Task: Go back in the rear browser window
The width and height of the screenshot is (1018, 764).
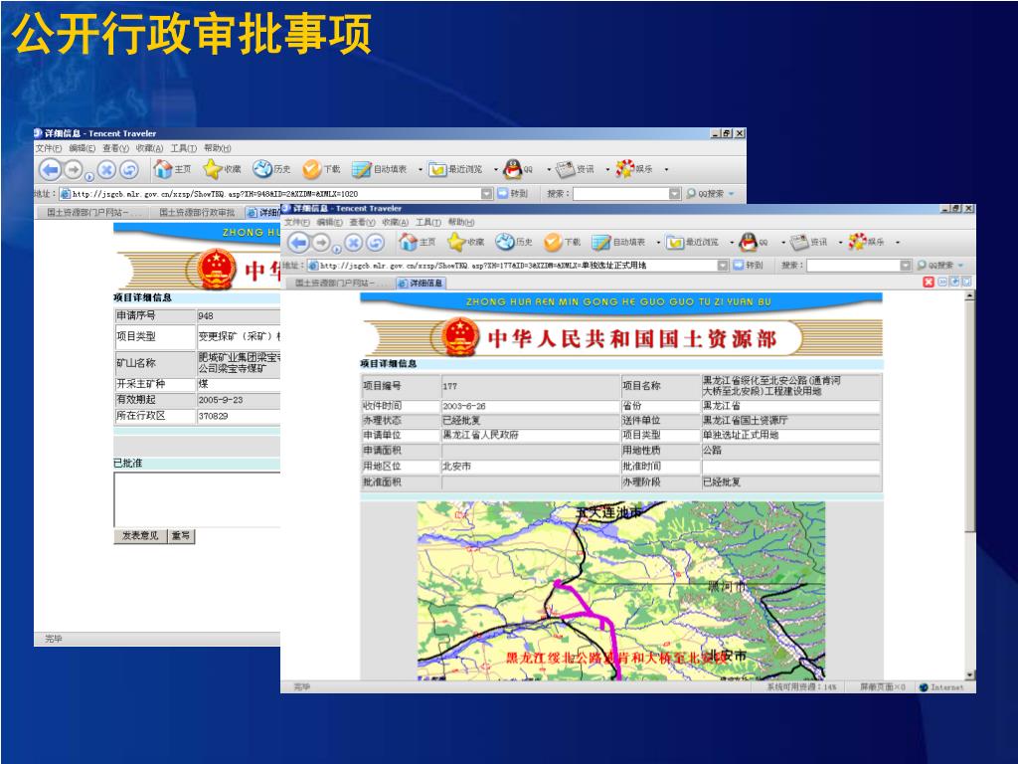Action: [50, 169]
